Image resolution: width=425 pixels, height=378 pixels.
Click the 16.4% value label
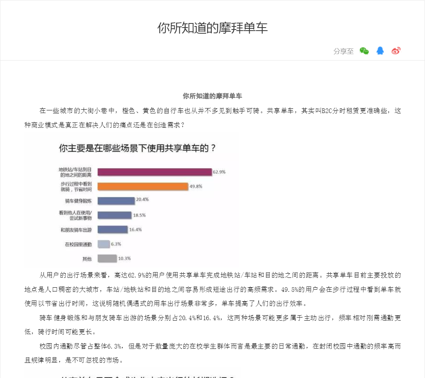click(136, 230)
